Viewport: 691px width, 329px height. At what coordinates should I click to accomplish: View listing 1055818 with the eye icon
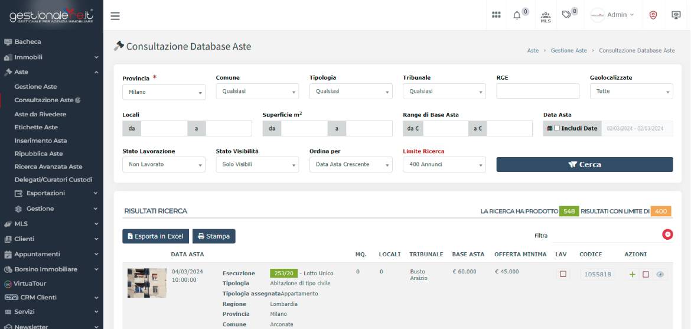point(660,274)
